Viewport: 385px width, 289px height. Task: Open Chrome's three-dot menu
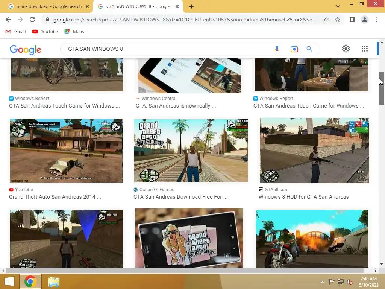coord(377,20)
